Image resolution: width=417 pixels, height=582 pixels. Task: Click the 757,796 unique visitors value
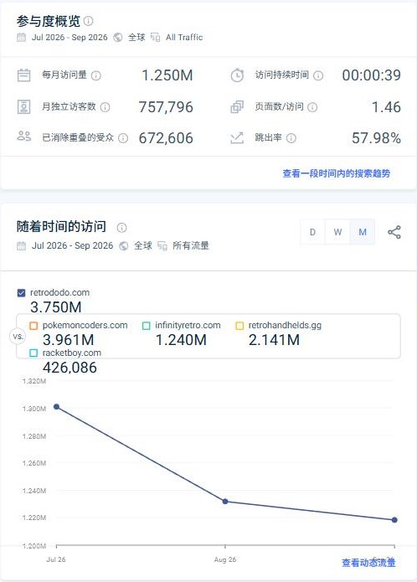[x=166, y=107]
